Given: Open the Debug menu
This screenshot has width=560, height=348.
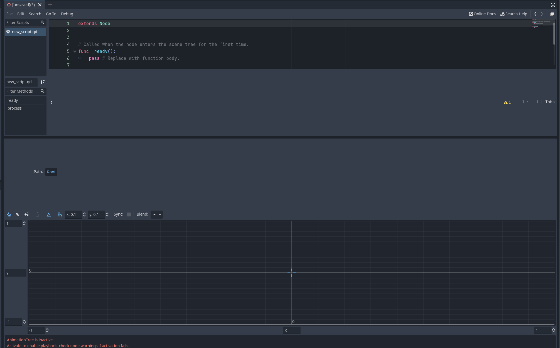Looking at the screenshot, I should coord(67,14).
